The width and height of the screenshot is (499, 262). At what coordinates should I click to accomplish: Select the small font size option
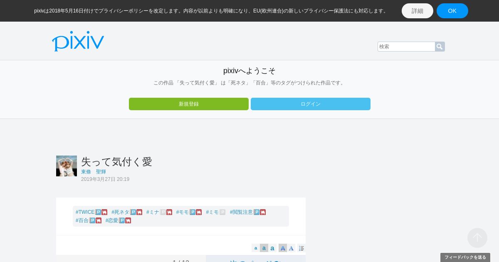pos(256,248)
